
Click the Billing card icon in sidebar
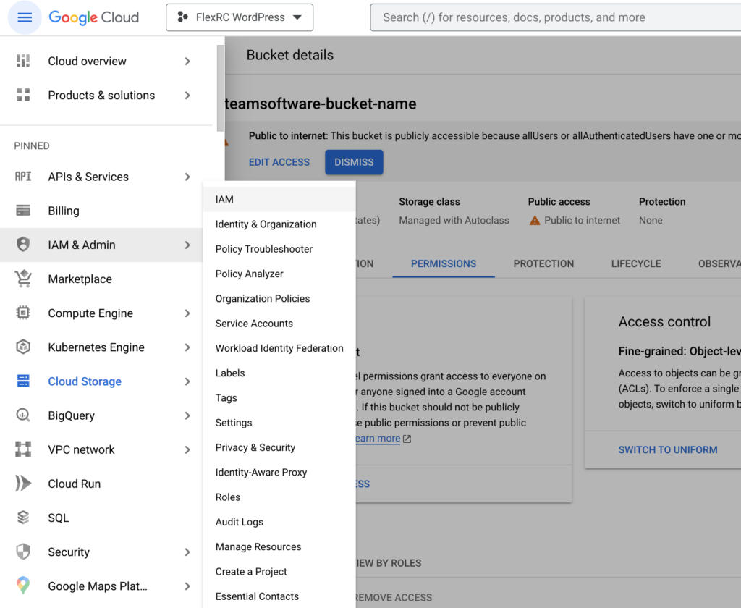tap(23, 211)
